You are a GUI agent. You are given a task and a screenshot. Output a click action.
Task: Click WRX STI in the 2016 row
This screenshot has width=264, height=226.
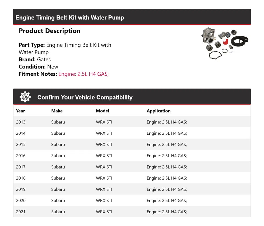click(x=104, y=156)
